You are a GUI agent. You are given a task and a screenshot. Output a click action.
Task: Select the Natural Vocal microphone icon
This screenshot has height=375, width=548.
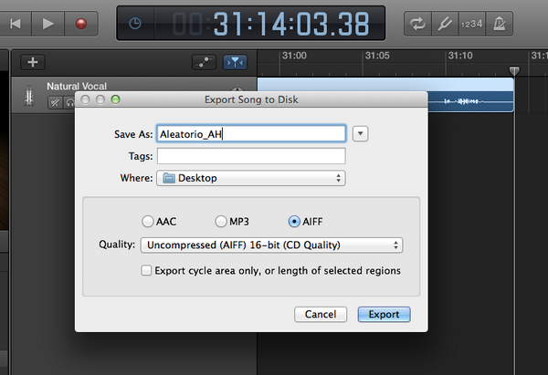(x=29, y=96)
